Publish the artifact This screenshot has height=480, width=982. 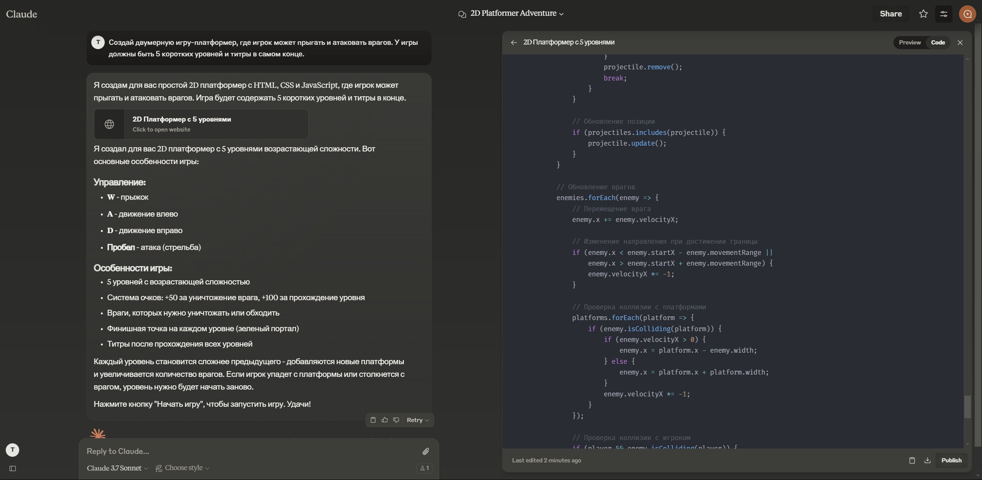coord(951,460)
